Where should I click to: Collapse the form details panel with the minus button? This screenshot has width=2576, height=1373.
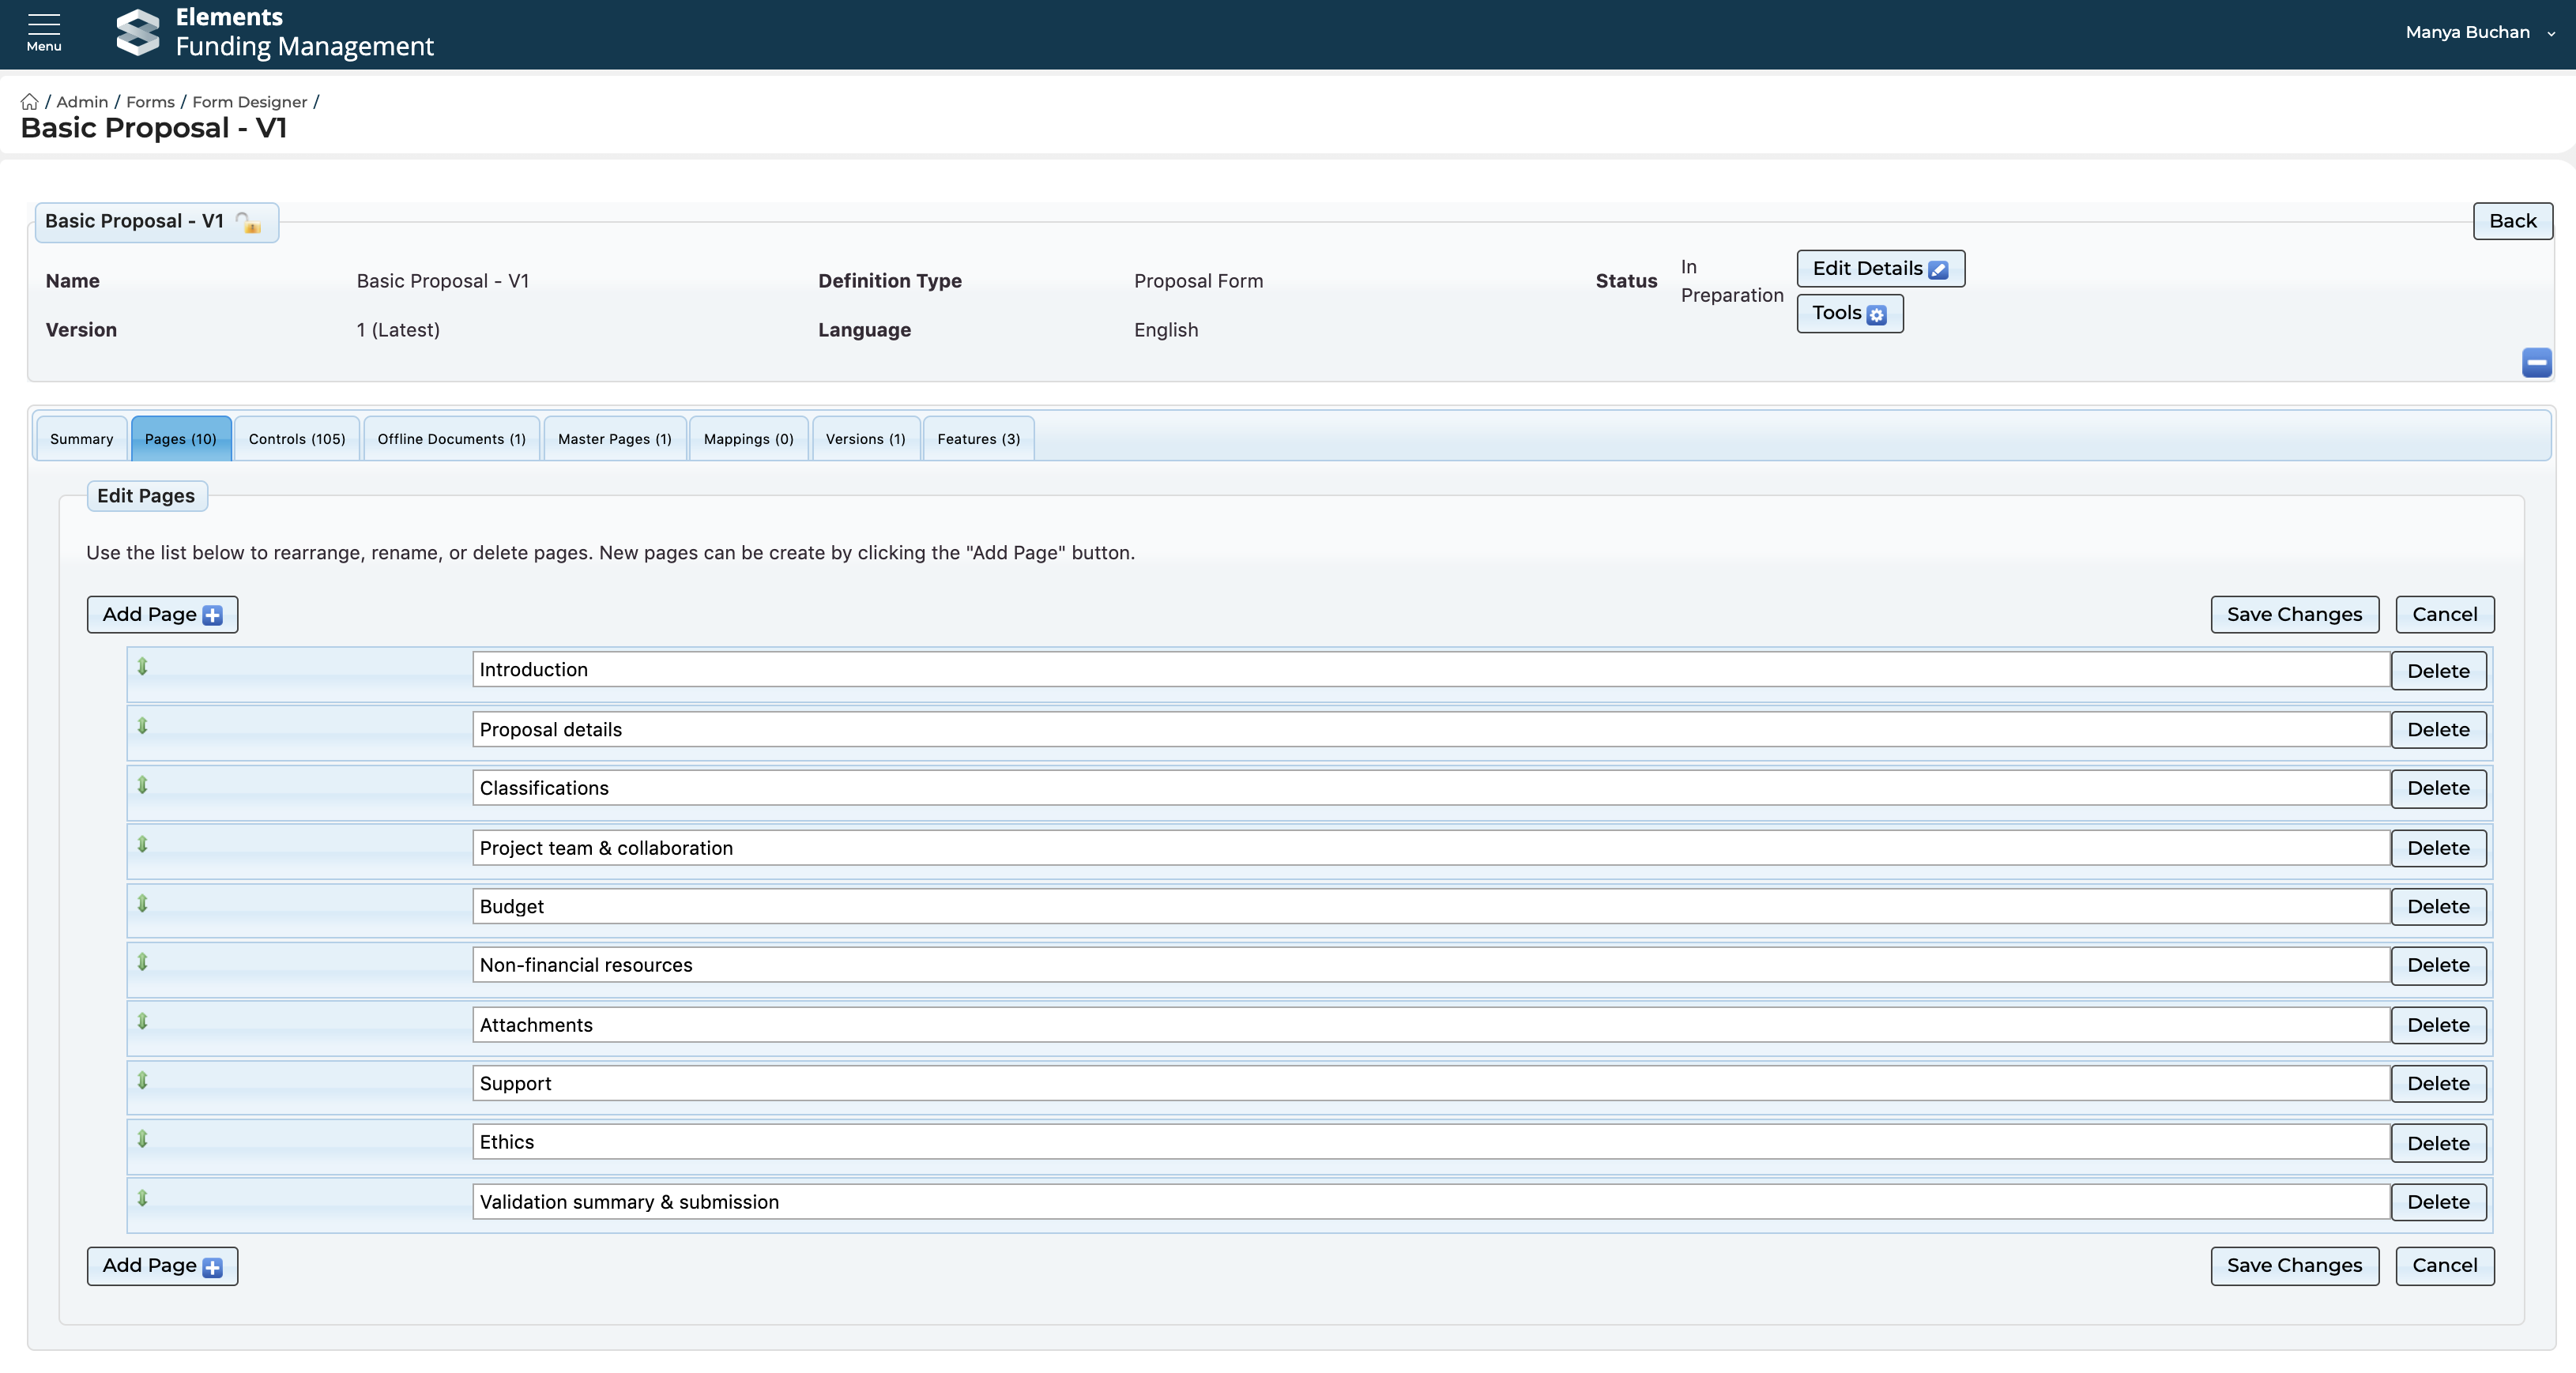point(2536,362)
